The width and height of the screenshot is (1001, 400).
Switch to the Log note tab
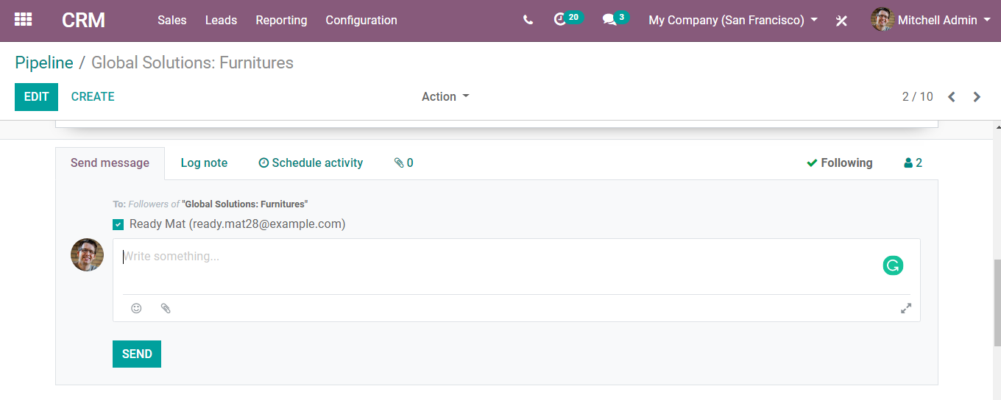point(204,162)
